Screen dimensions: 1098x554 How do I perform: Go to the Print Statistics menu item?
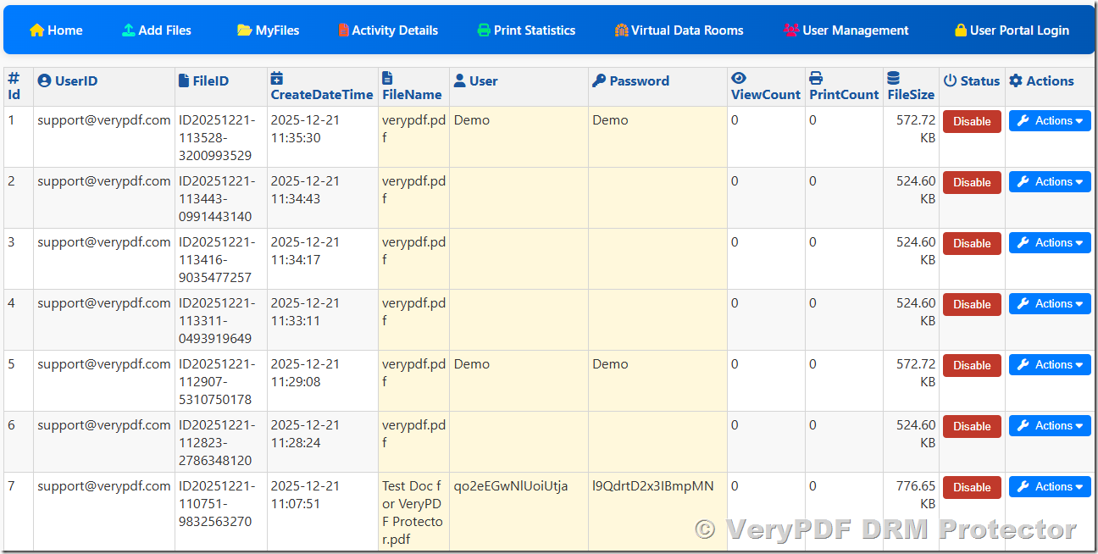[x=535, y=30]
